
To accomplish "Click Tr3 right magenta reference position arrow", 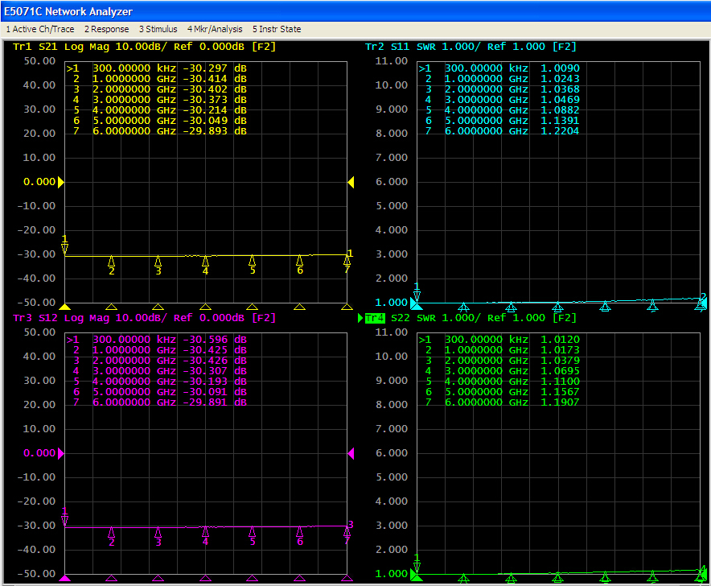I will coord(351,453).
